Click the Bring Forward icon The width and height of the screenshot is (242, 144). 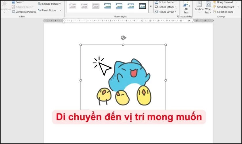(215, 2)
